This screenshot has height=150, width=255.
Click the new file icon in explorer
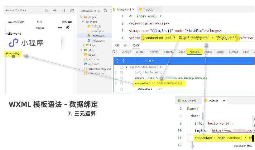[105, 11]
